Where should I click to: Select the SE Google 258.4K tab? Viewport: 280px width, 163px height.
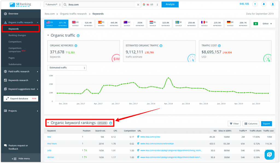coord(185,24)
